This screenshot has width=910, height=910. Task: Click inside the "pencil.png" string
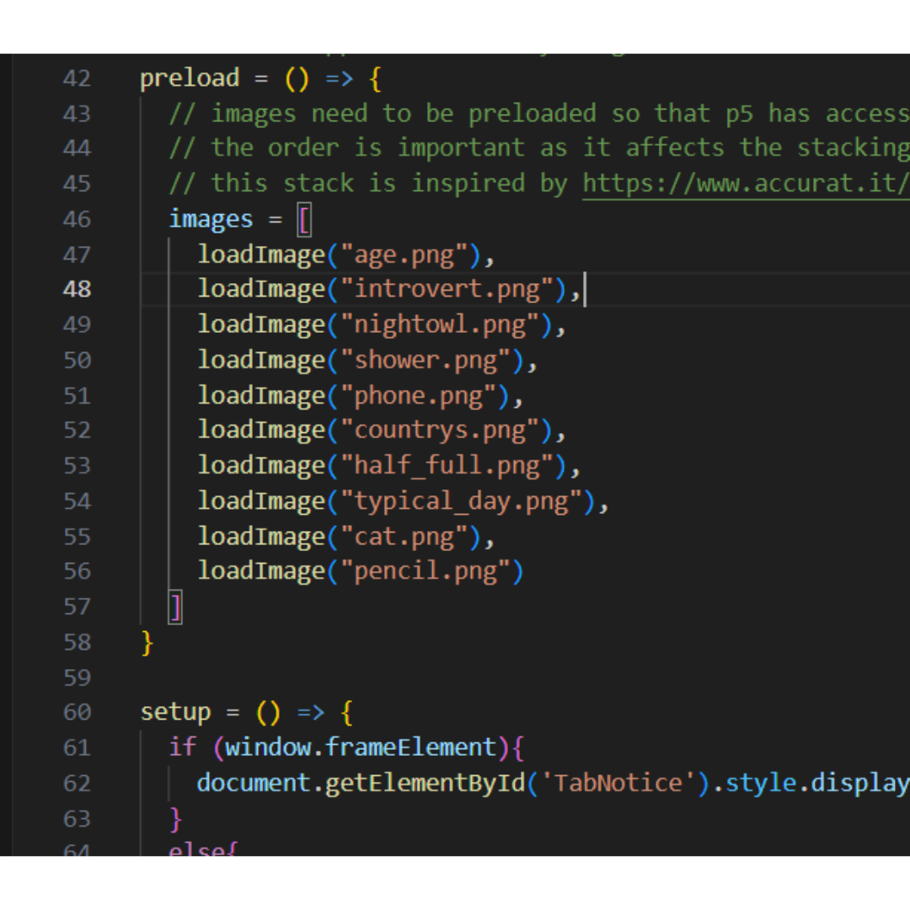[424, 572]
